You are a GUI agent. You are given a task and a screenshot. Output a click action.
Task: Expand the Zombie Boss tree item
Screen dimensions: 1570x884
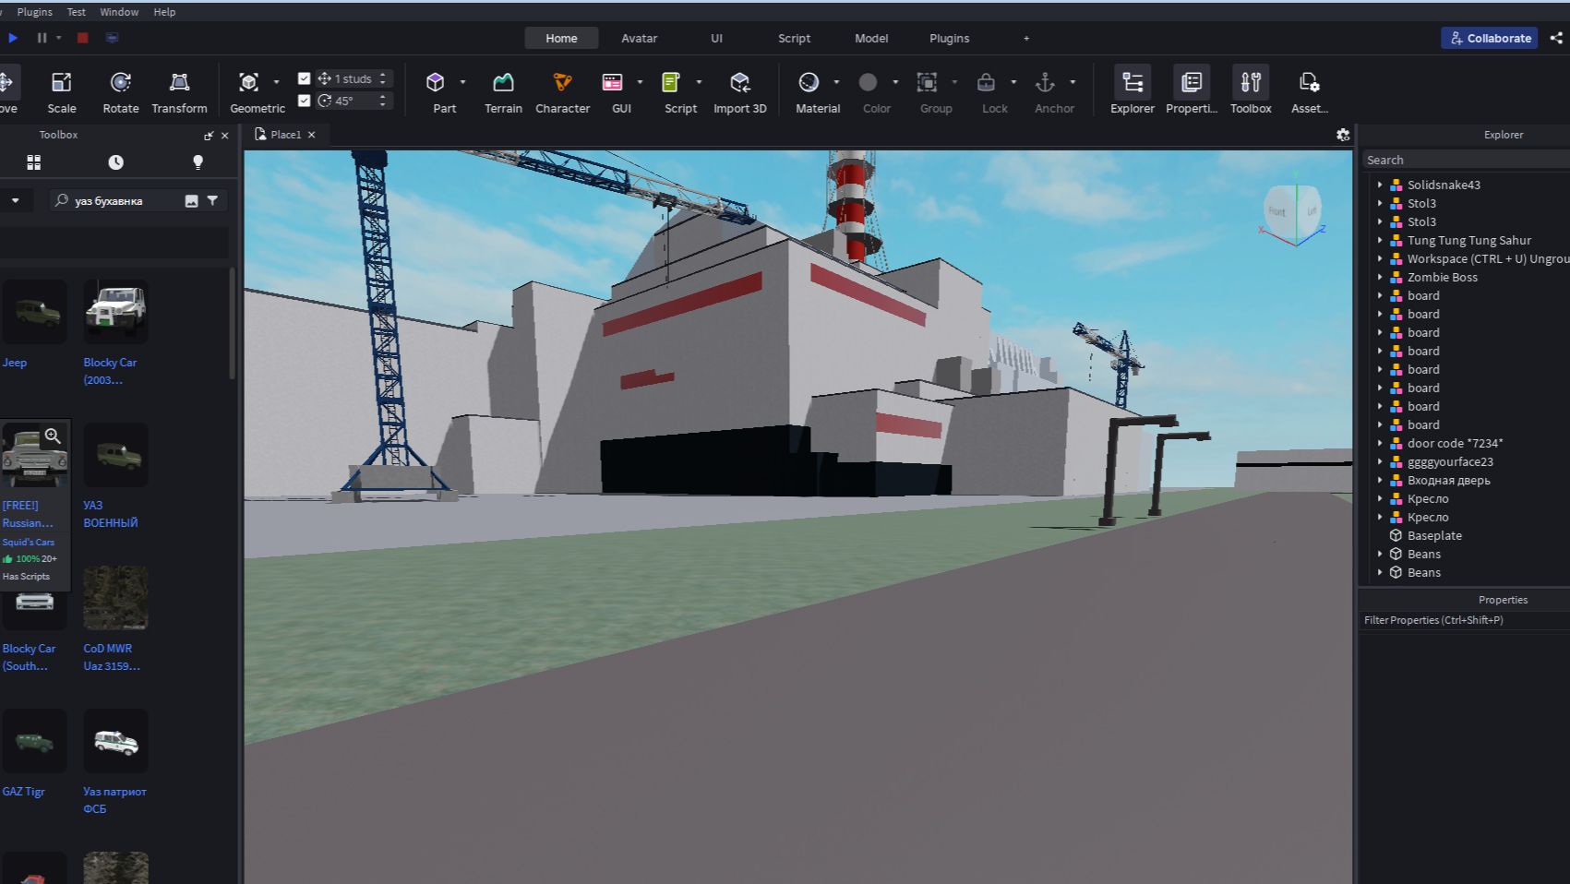click(x=1380, y=277)
